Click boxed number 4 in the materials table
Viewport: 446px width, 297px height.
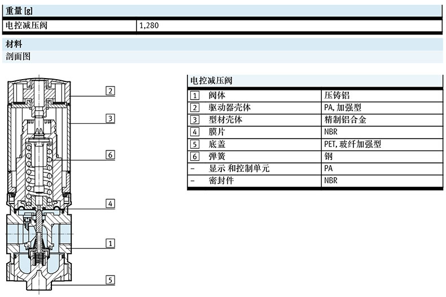click(x=195, y=132)
